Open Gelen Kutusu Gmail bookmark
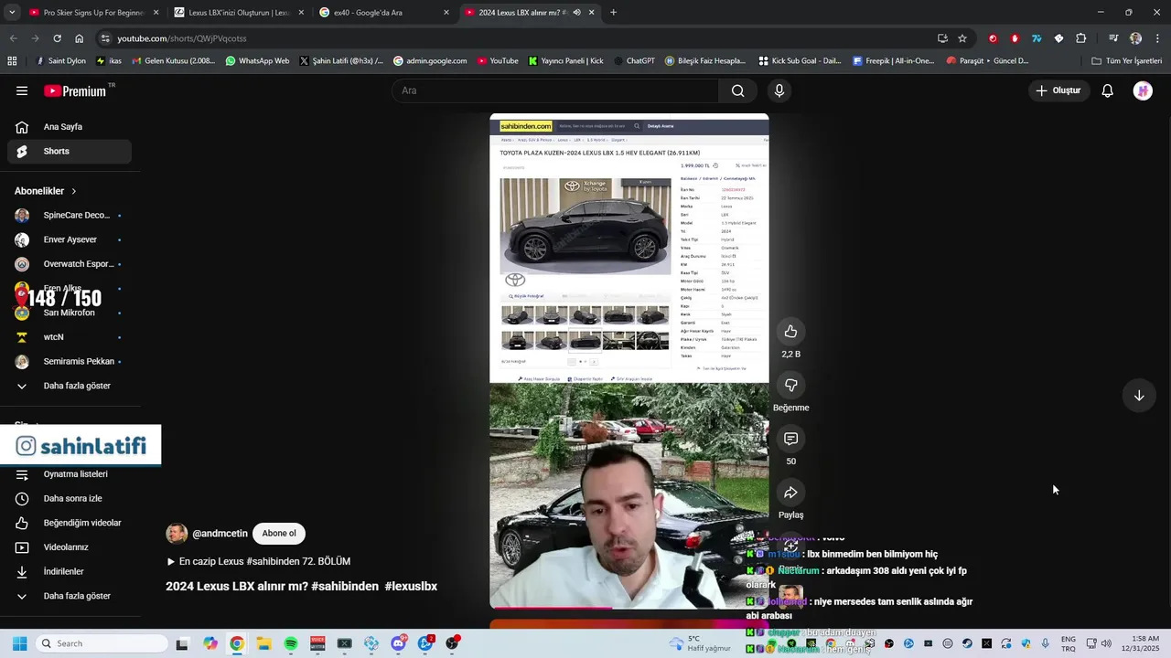The height and width of the screenshot is (658, 1171). [x=173, y=61]
